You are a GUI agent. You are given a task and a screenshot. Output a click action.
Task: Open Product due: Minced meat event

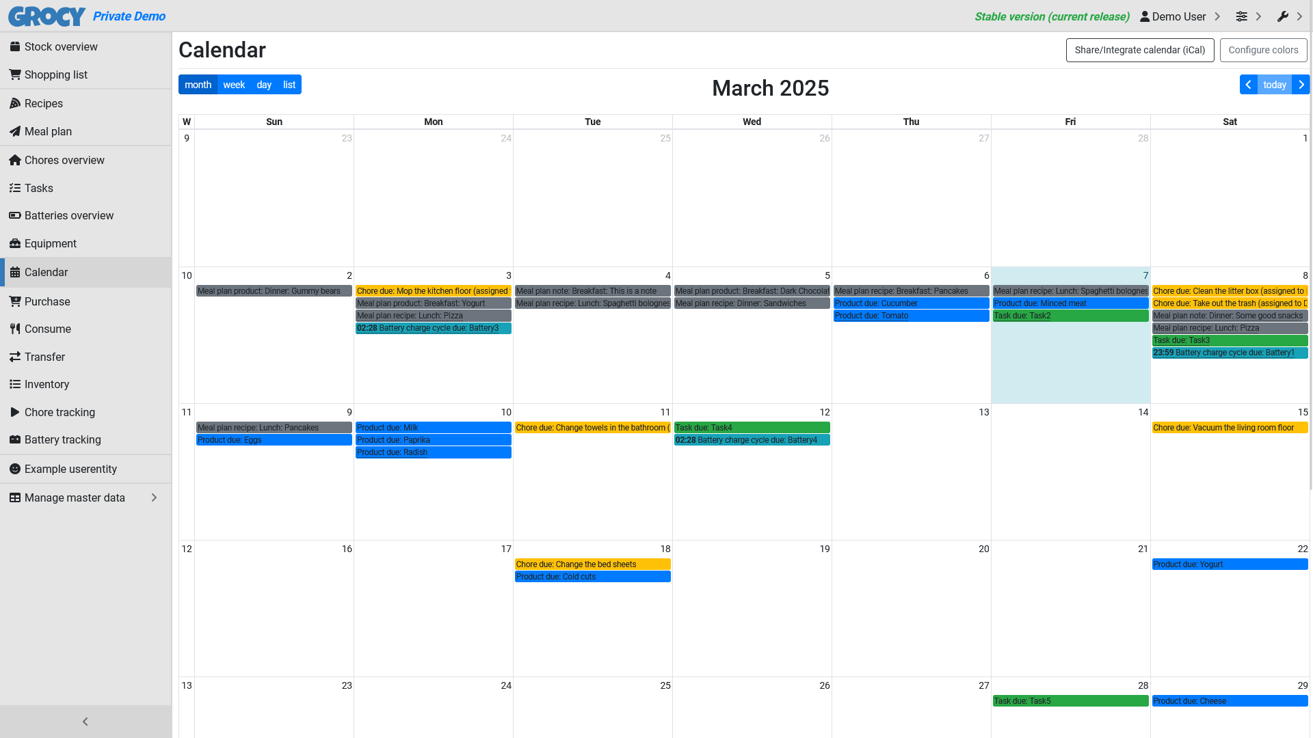click(1070, 303)
